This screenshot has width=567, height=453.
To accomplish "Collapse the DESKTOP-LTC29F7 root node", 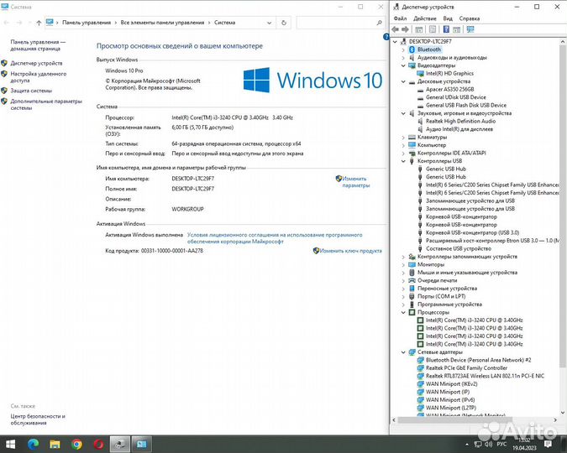I will click(x=396, y=42).
